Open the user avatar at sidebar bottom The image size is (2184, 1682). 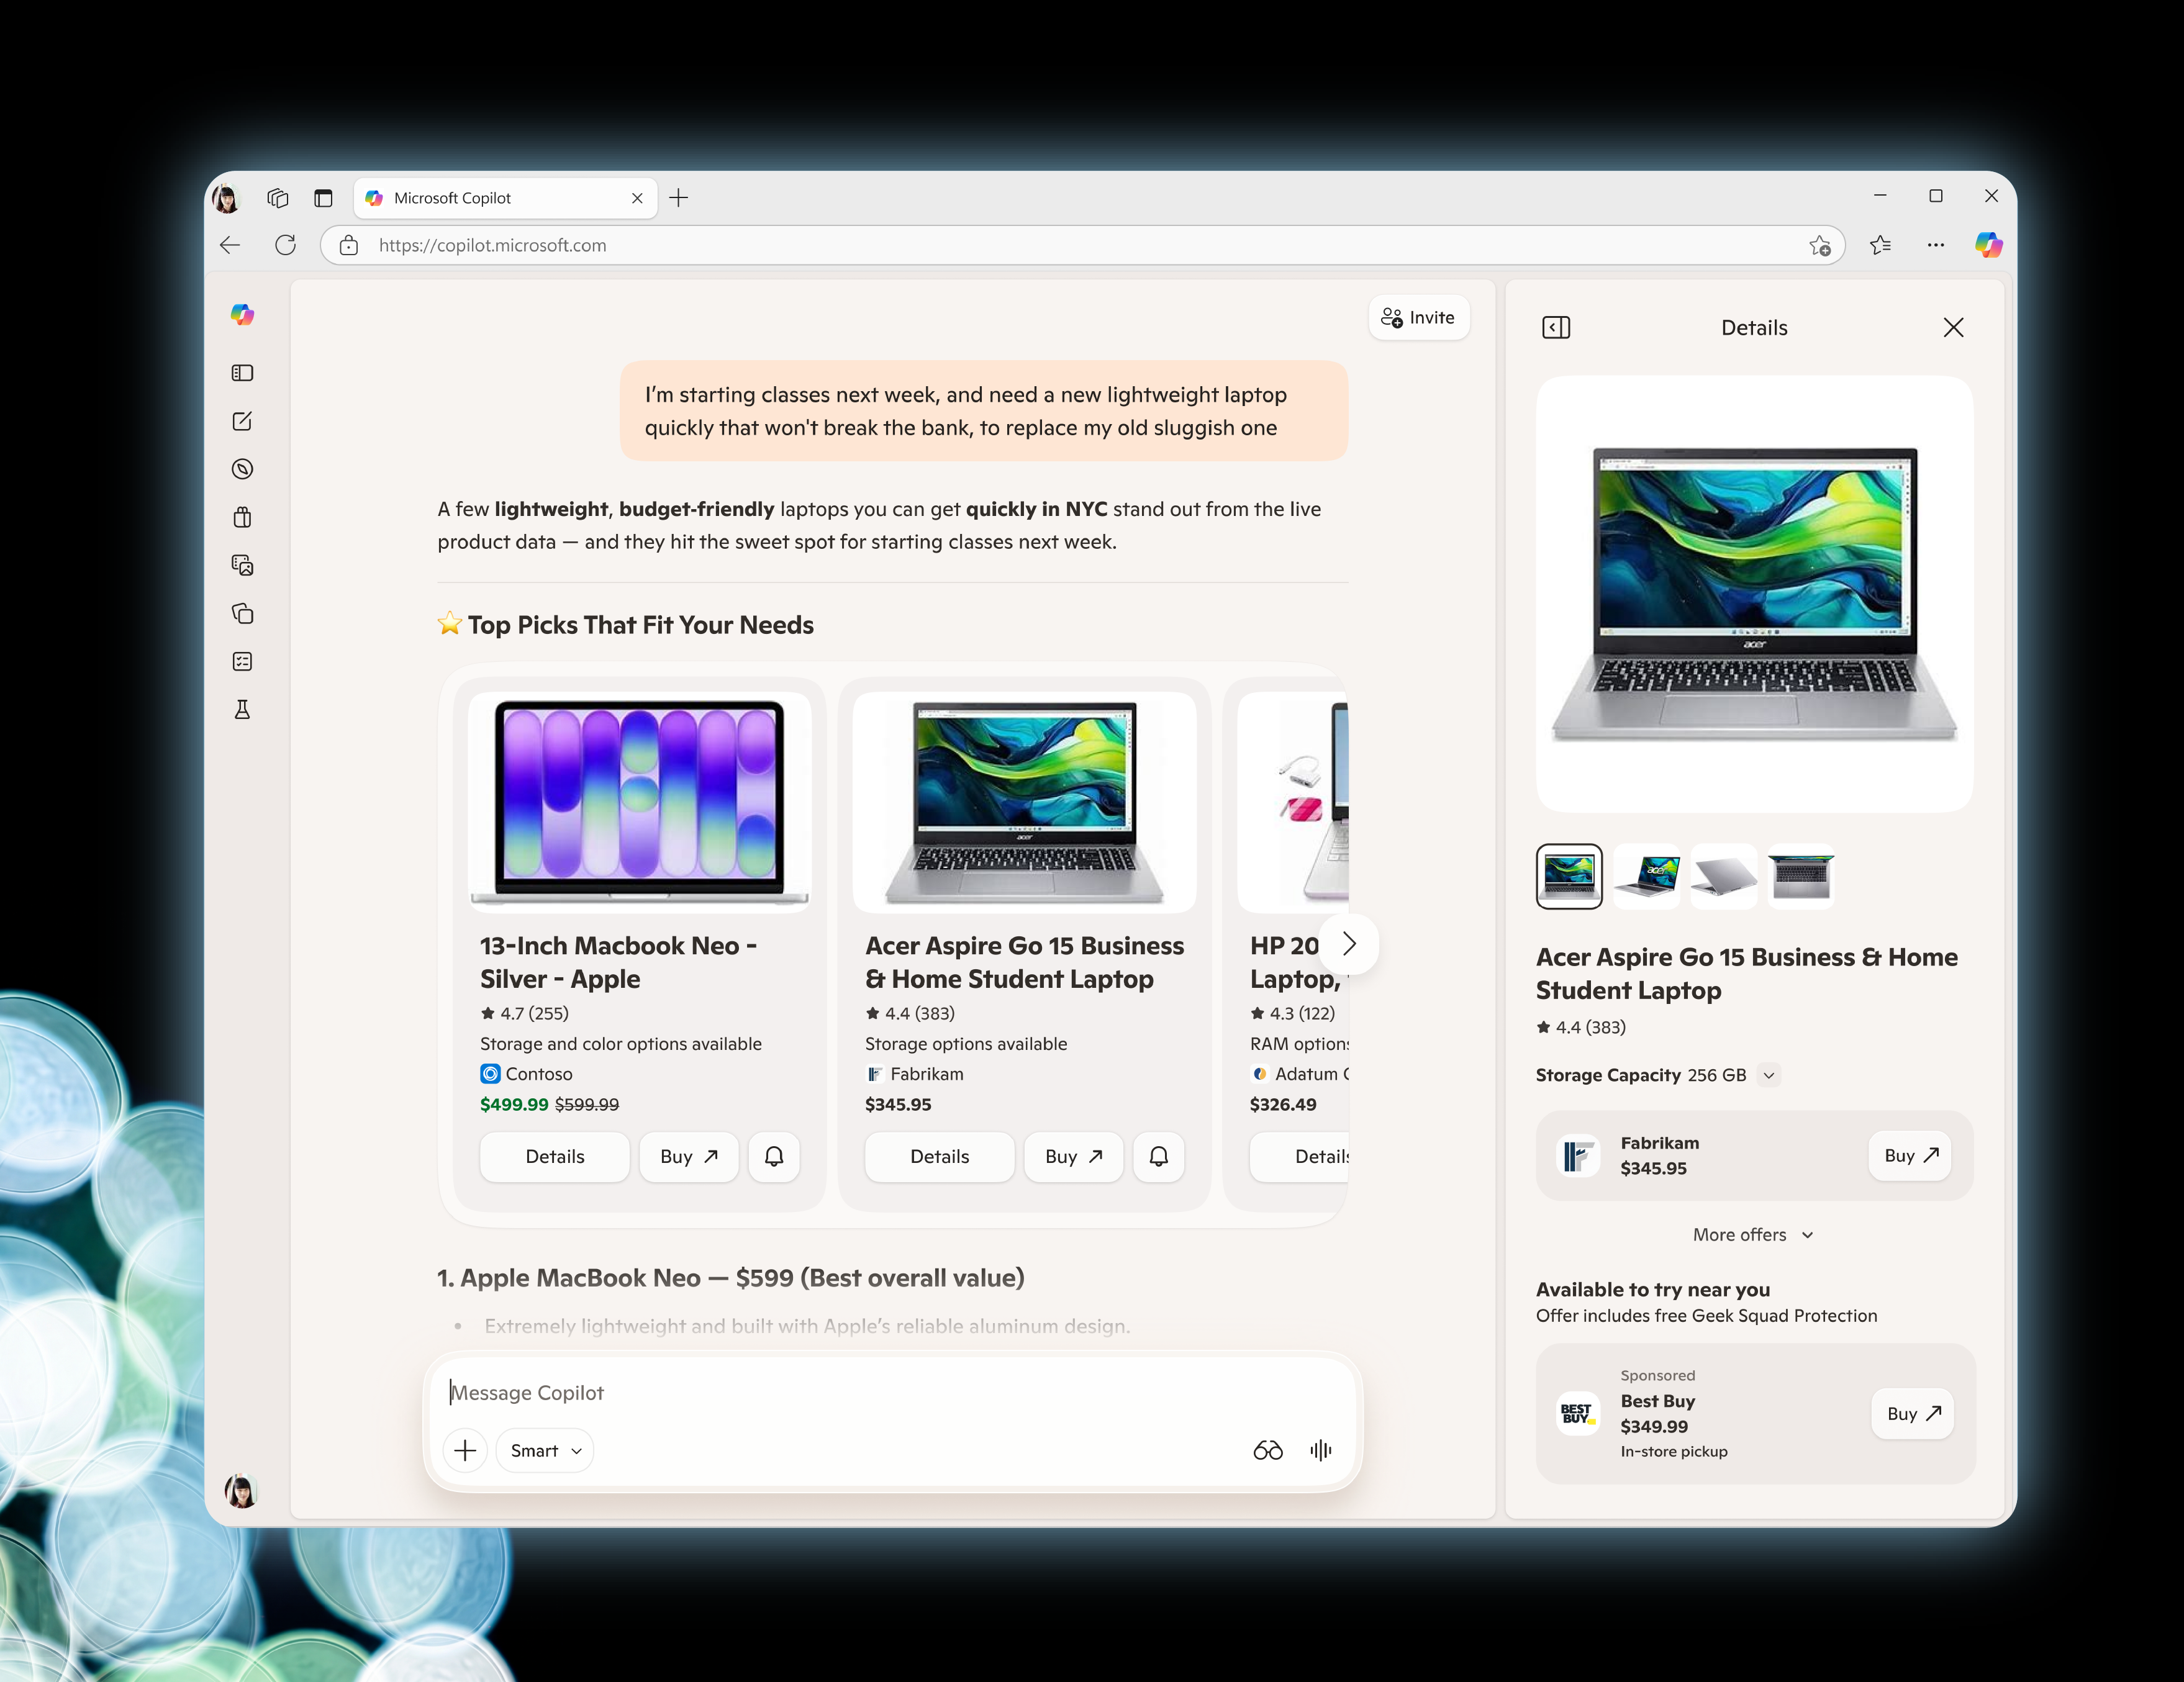[240, 1491]
